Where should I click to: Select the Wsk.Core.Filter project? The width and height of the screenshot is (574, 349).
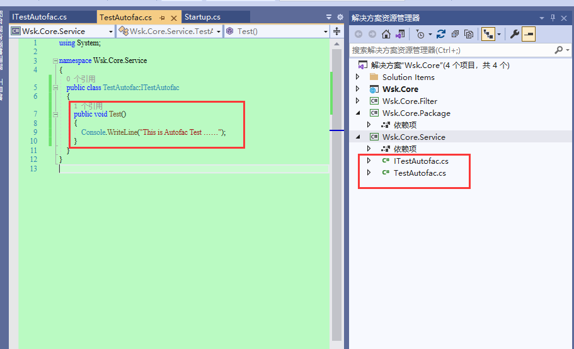[x=410, y=101]
